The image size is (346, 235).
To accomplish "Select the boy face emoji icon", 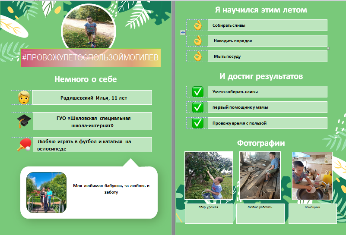I will tap(24, 97).
